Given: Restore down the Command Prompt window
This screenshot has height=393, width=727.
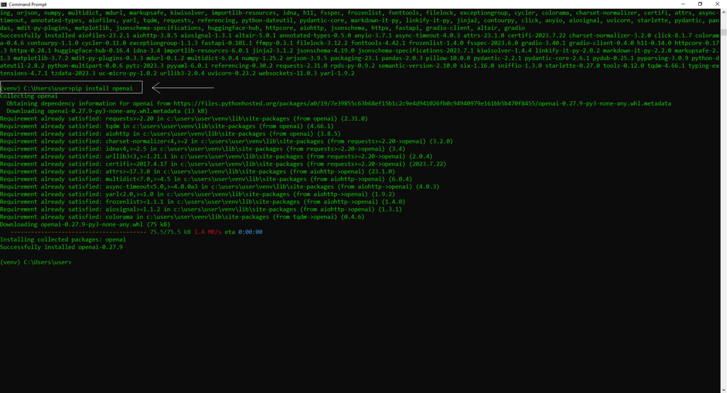Looking at the screenshot, I should [x=700, y=4].
